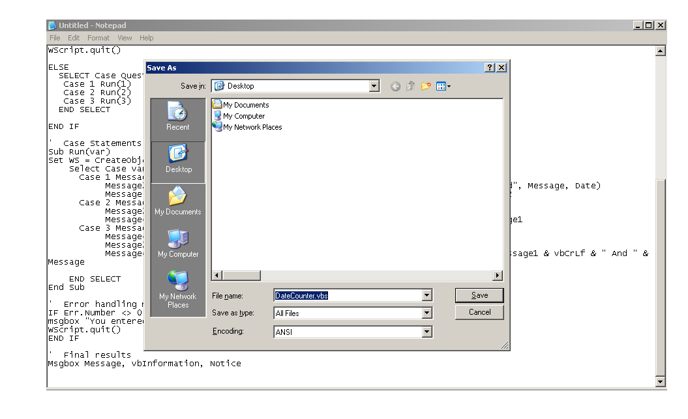Image resolution: width=688 pixels, height=419 pixels.
Task: Cancel the Save As dialog
Action: [479, 312]
